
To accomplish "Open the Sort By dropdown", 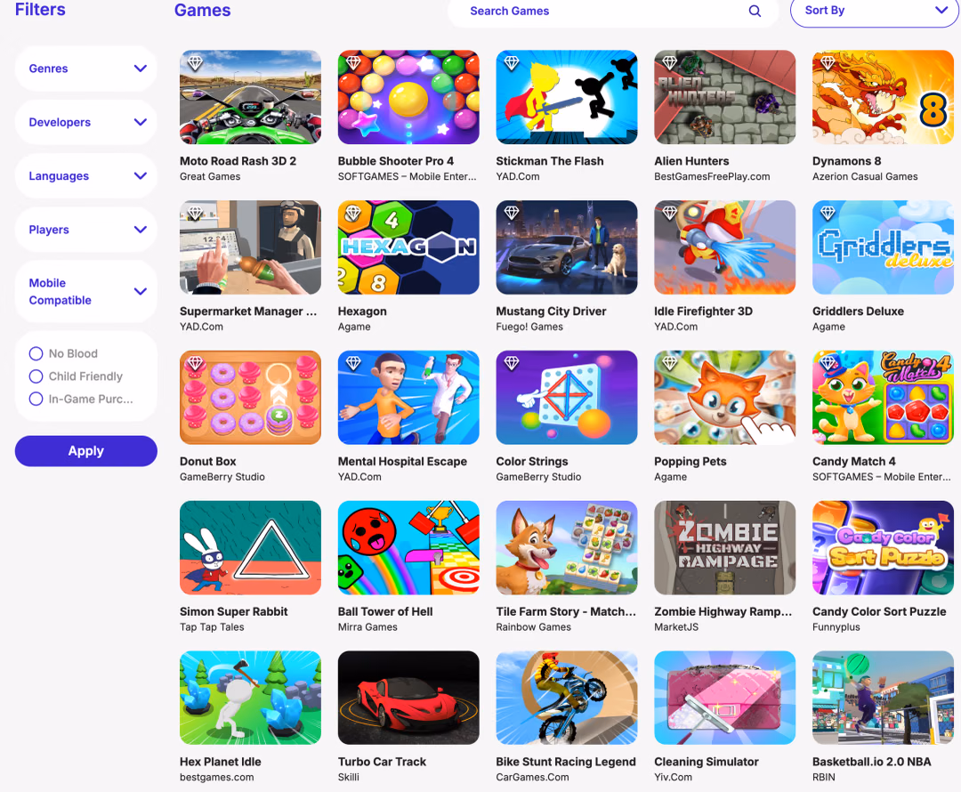I will 876,11.
